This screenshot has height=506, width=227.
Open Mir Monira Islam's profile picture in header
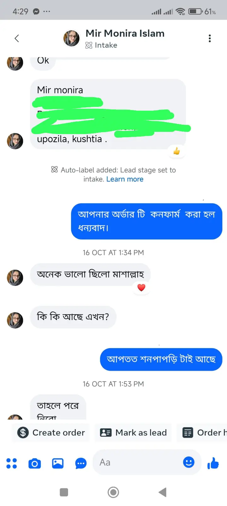tap(72, 39)
